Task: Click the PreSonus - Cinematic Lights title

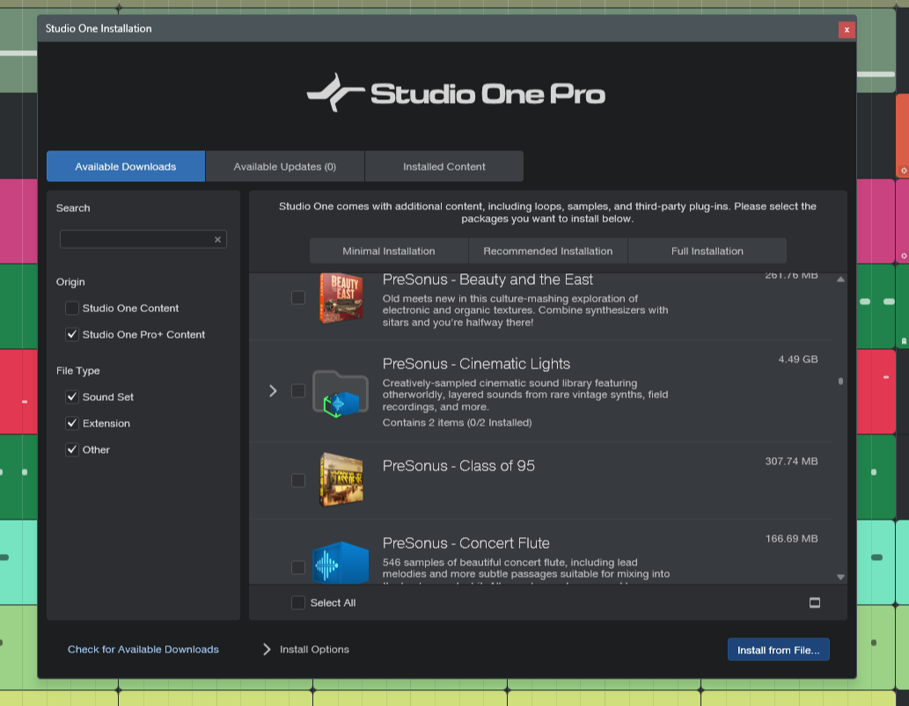Action: point(476,364)
